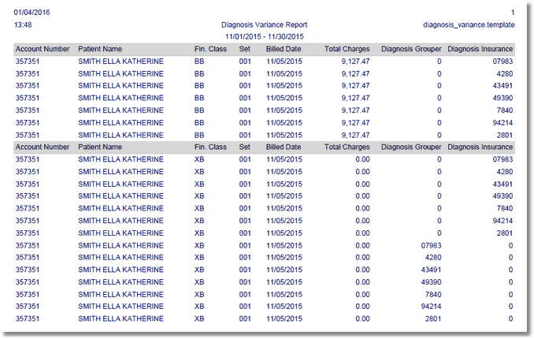The width and height of the screenshot is (534, 339).
Task: Click Diagnosis Insurance 0 beside grouper 94214
Action: click(510, 307)
